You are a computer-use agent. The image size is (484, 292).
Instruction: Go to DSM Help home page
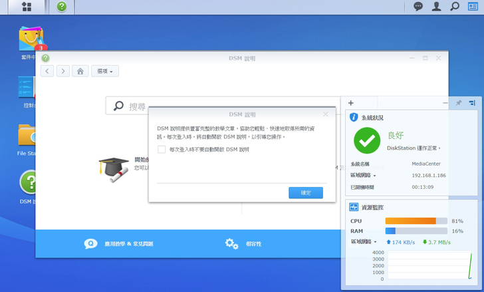80,71
